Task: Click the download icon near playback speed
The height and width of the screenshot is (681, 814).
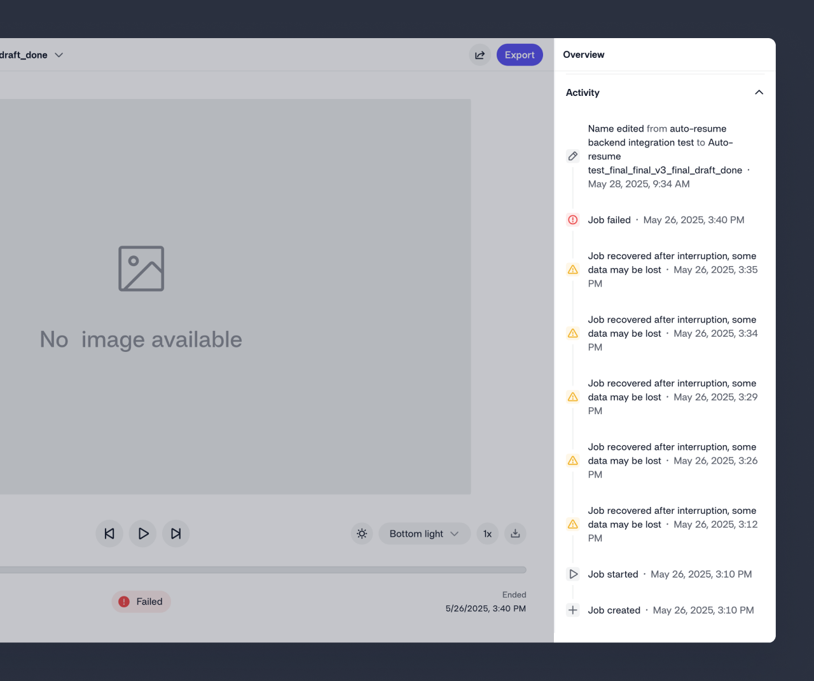Action: pyautogui.click(x=515, y=534)
